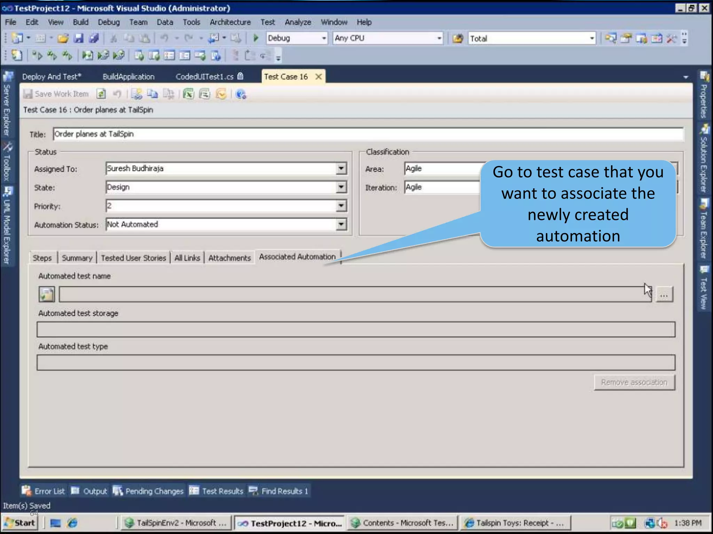Click the Title text field
This screenshot has width=713, height=534.
[367, 134]
